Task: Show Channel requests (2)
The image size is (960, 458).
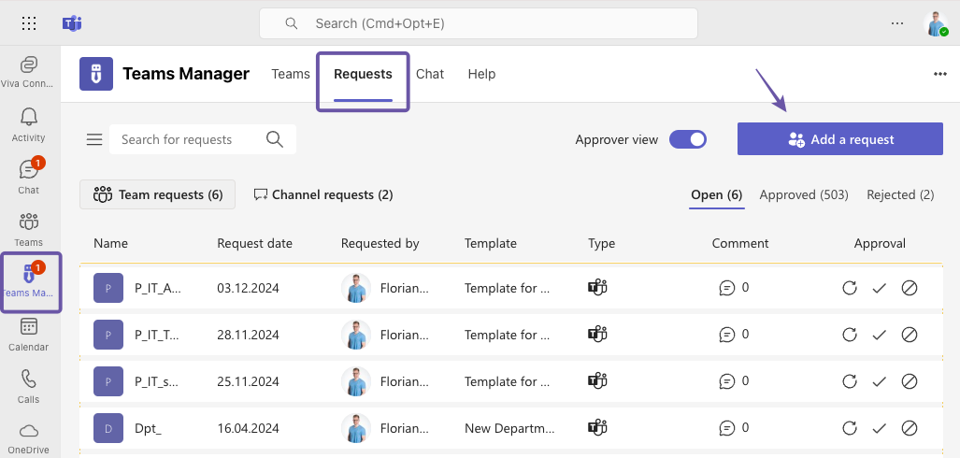Action: pos(323,194)
